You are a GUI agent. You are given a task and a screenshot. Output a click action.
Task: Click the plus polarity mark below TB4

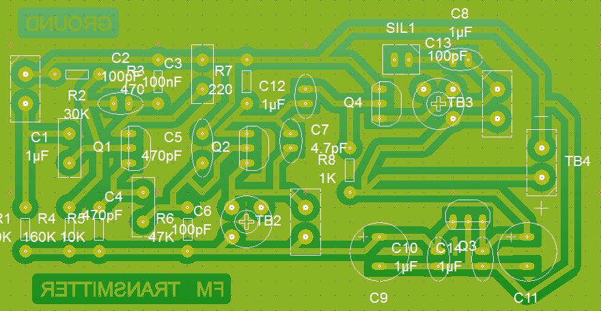click(541, 208)
